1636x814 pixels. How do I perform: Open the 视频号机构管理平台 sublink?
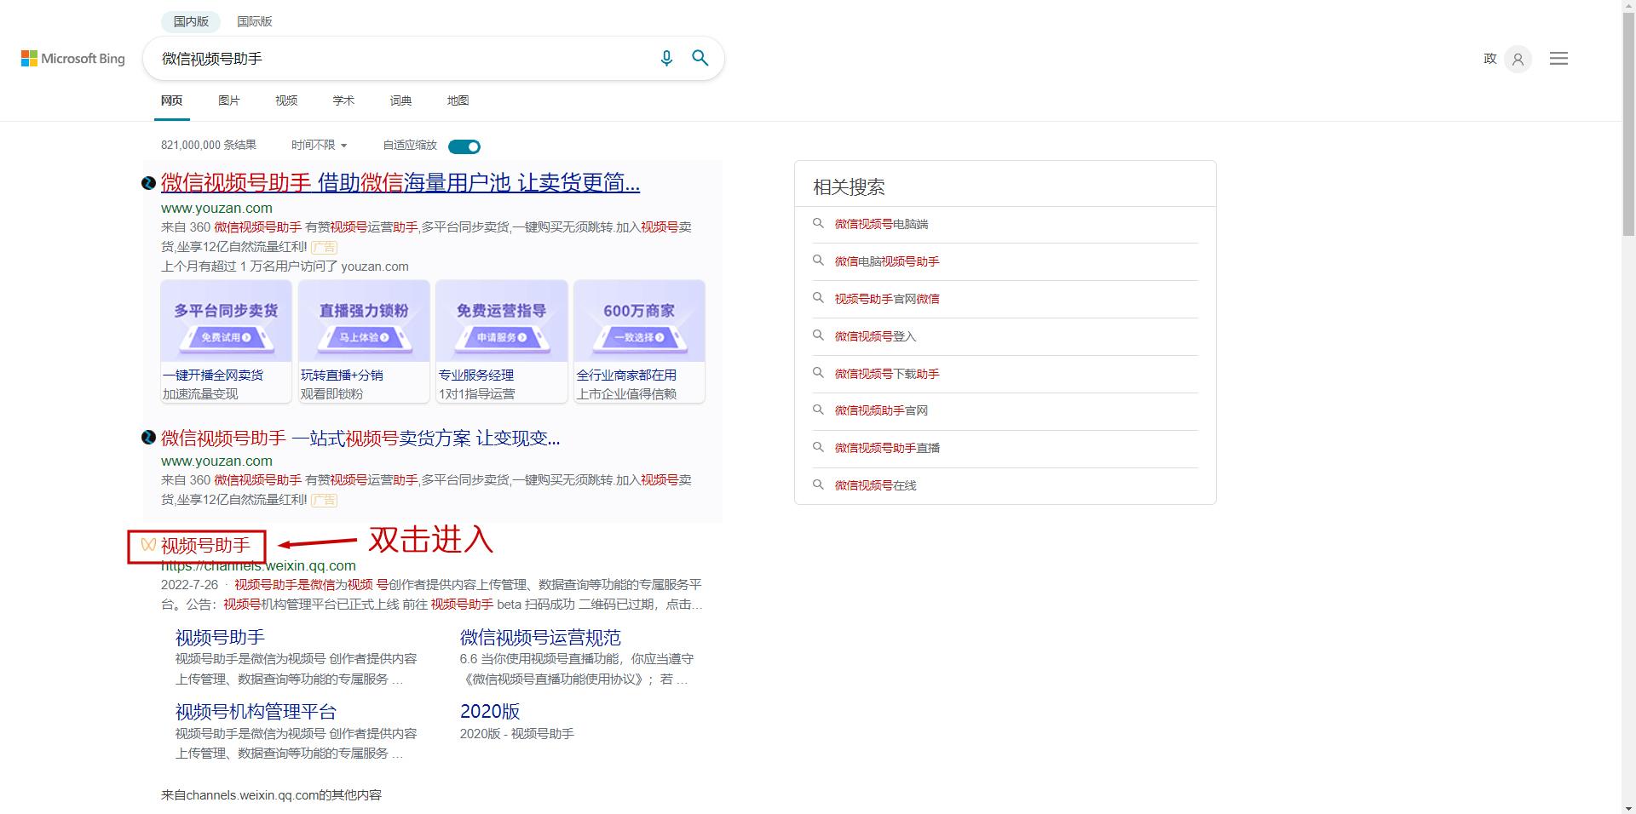(256, 712)
